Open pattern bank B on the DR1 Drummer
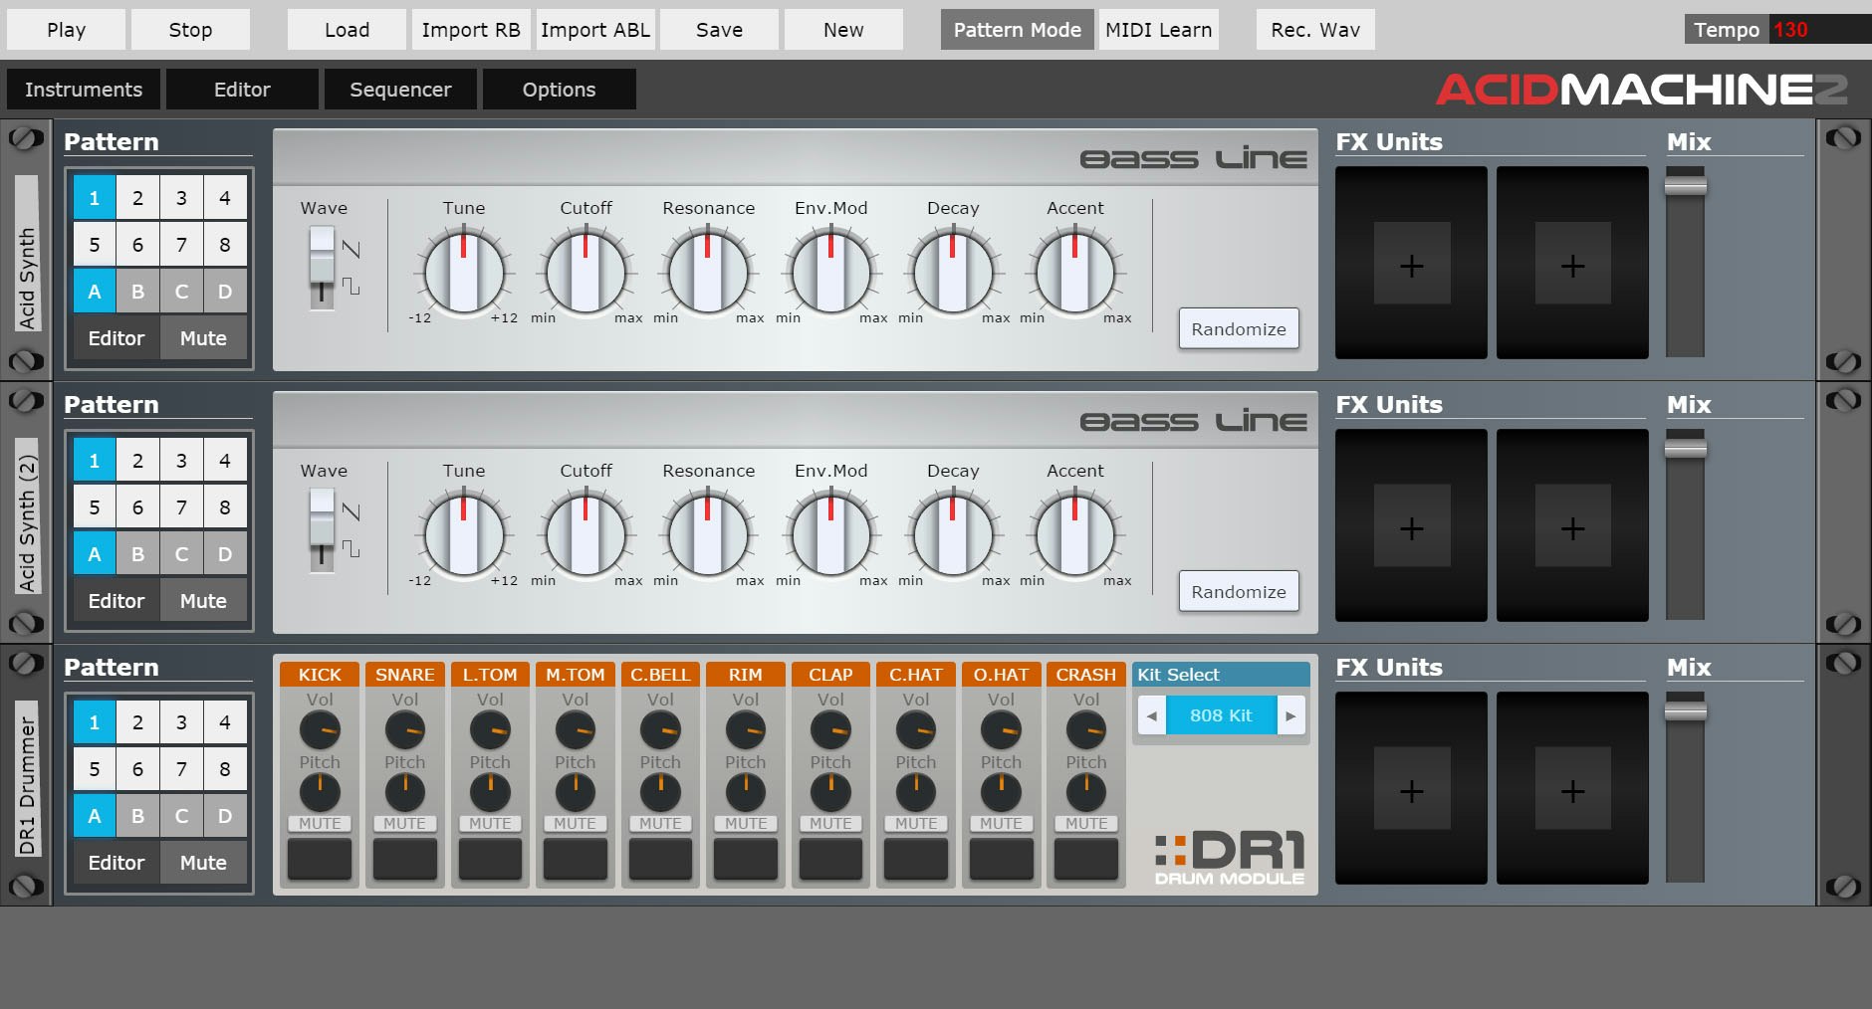Viewport: 1872px width, 1009px height. click(137, 815)
